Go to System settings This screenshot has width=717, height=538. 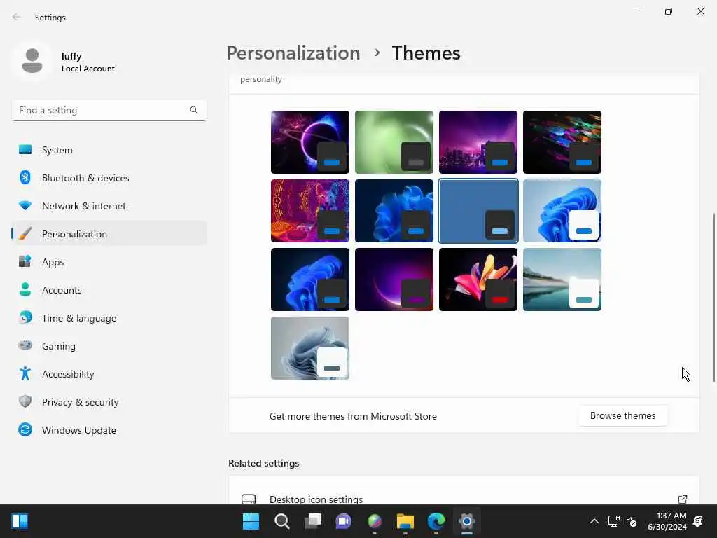click(x=109, y=150)
